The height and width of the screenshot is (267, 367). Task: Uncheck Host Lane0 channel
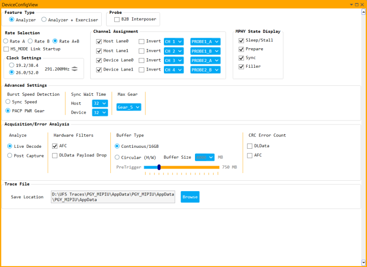99,41
